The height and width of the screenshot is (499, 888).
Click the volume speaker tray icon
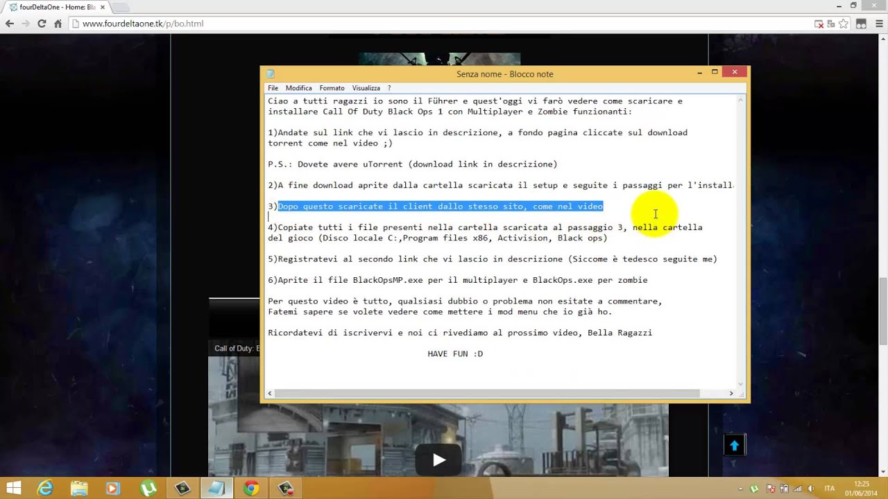pyautogui.click(x=810, y=489)
